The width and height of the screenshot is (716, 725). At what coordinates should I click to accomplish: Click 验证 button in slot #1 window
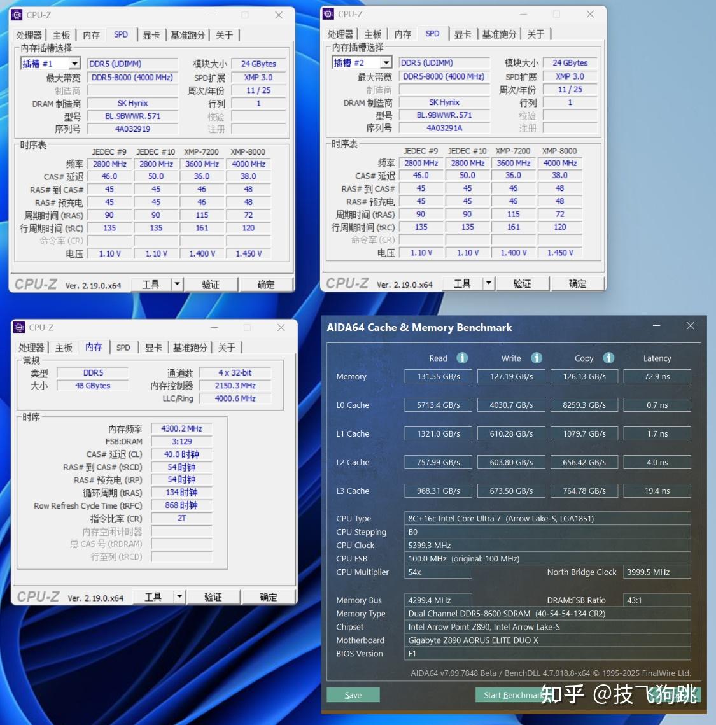coord(211,285)
